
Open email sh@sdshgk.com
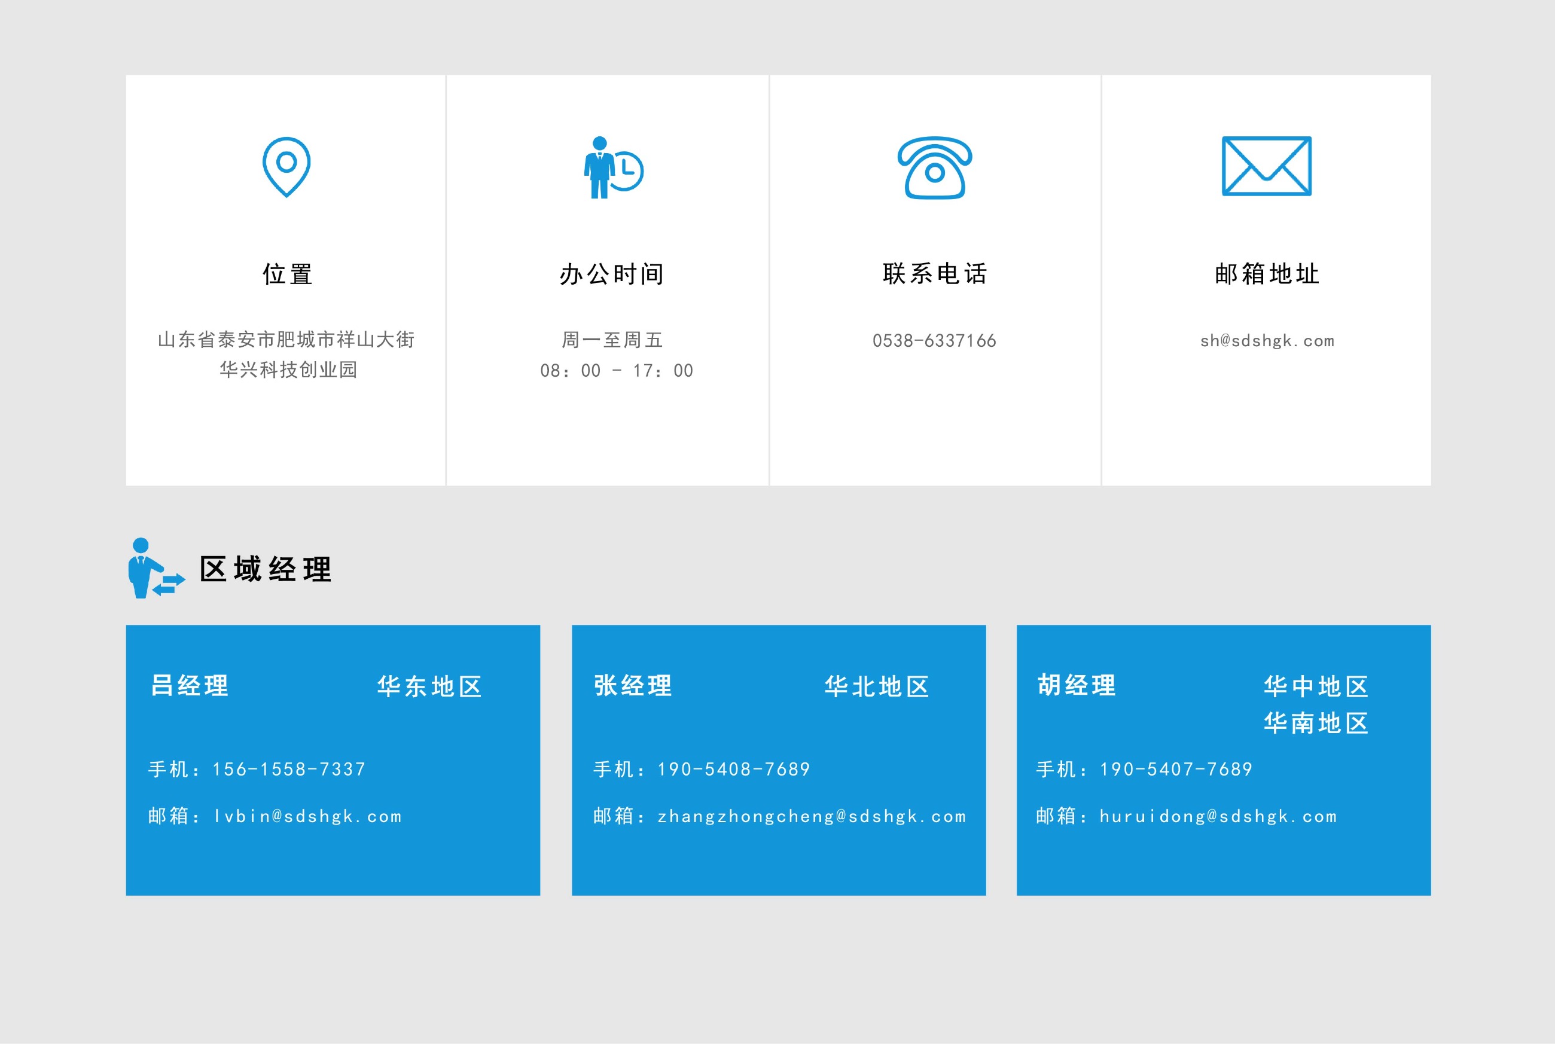click(x=1267, y=341)
